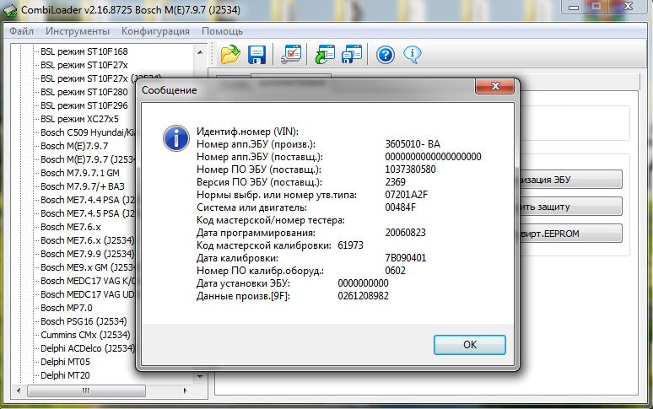Select Bosch M7.9.7.1 GM
This screenshot has height=409, width=653.
pyautogui.click(x=80, y=173)
